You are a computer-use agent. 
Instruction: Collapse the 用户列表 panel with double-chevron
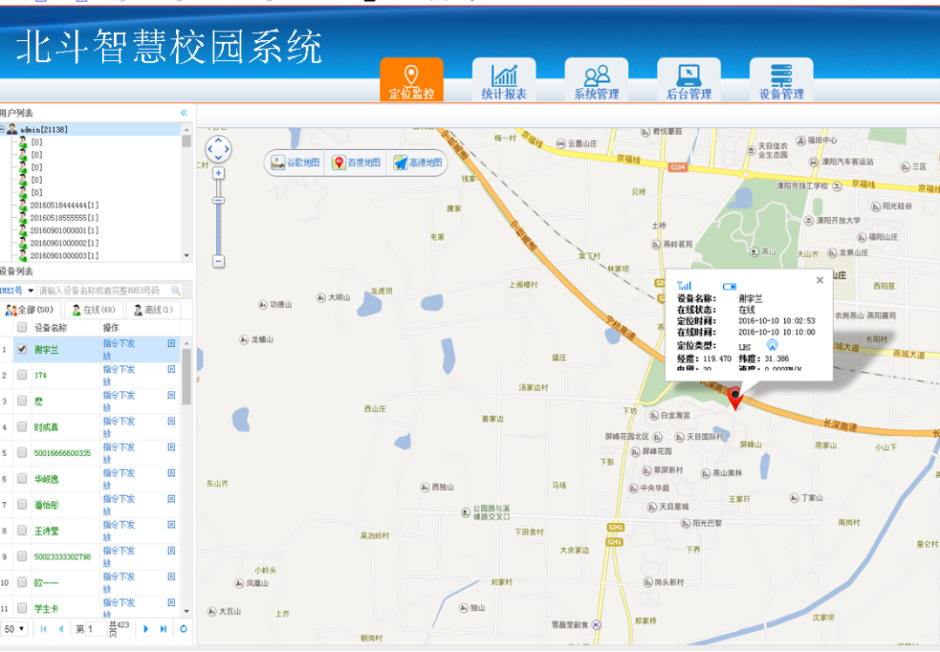point(184,112)
